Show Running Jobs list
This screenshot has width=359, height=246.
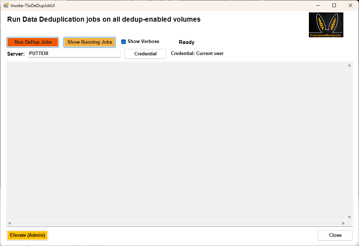(90, 42)
